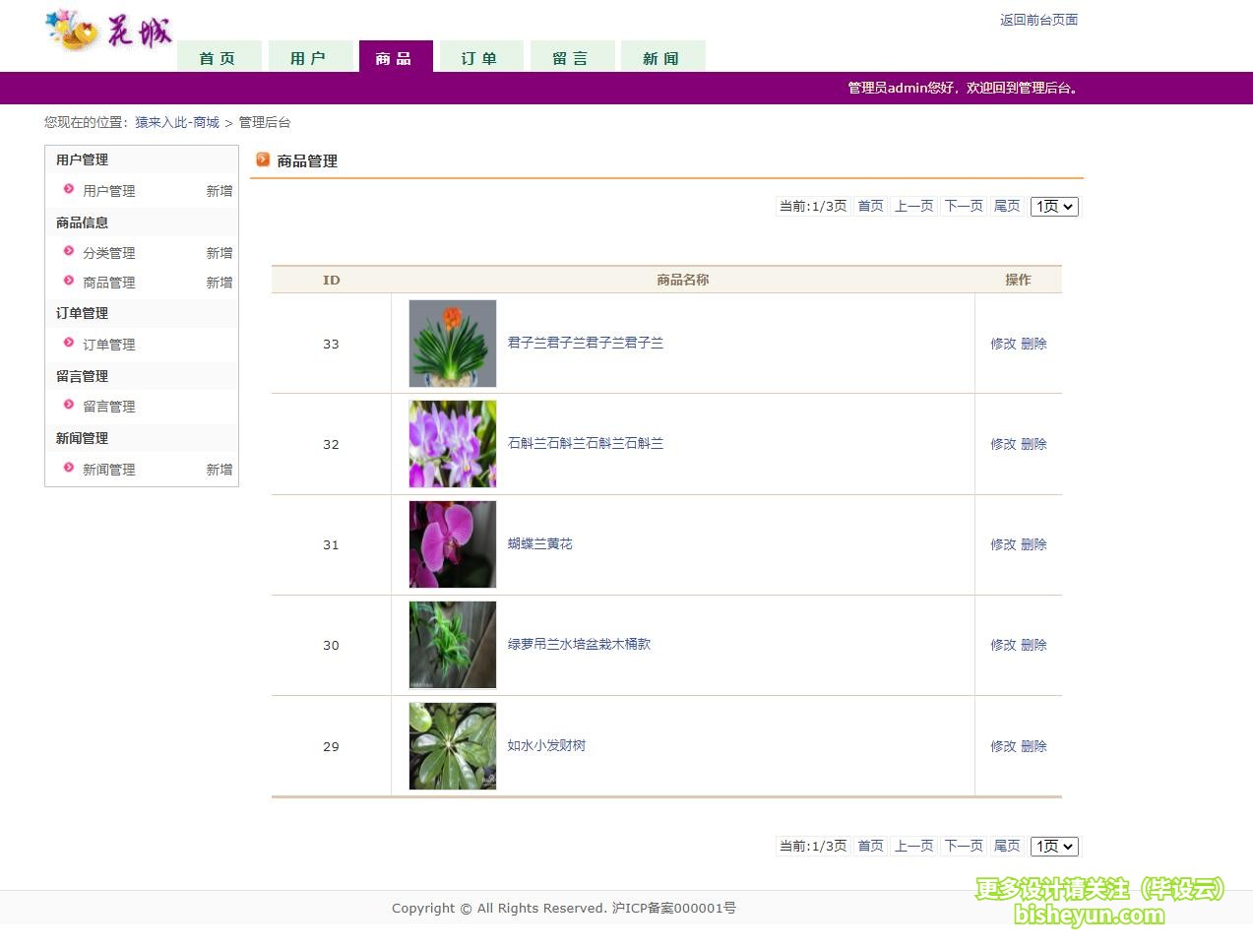
Task: Open the top page number dropdown showing 1页
Action: 1053,206
